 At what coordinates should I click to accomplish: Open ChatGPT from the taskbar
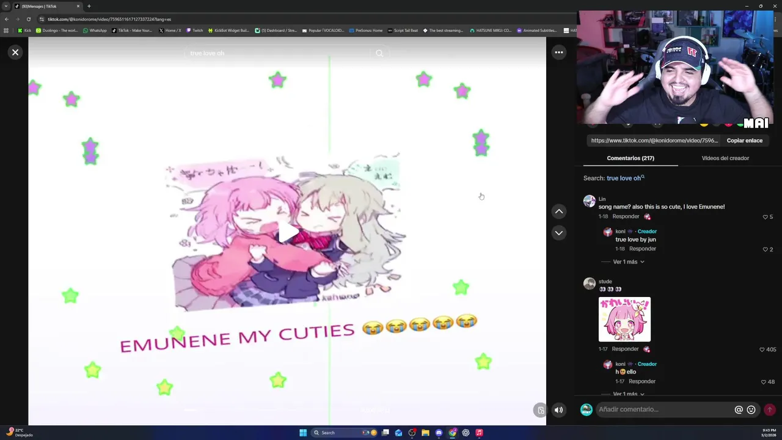tap(466, 433)
